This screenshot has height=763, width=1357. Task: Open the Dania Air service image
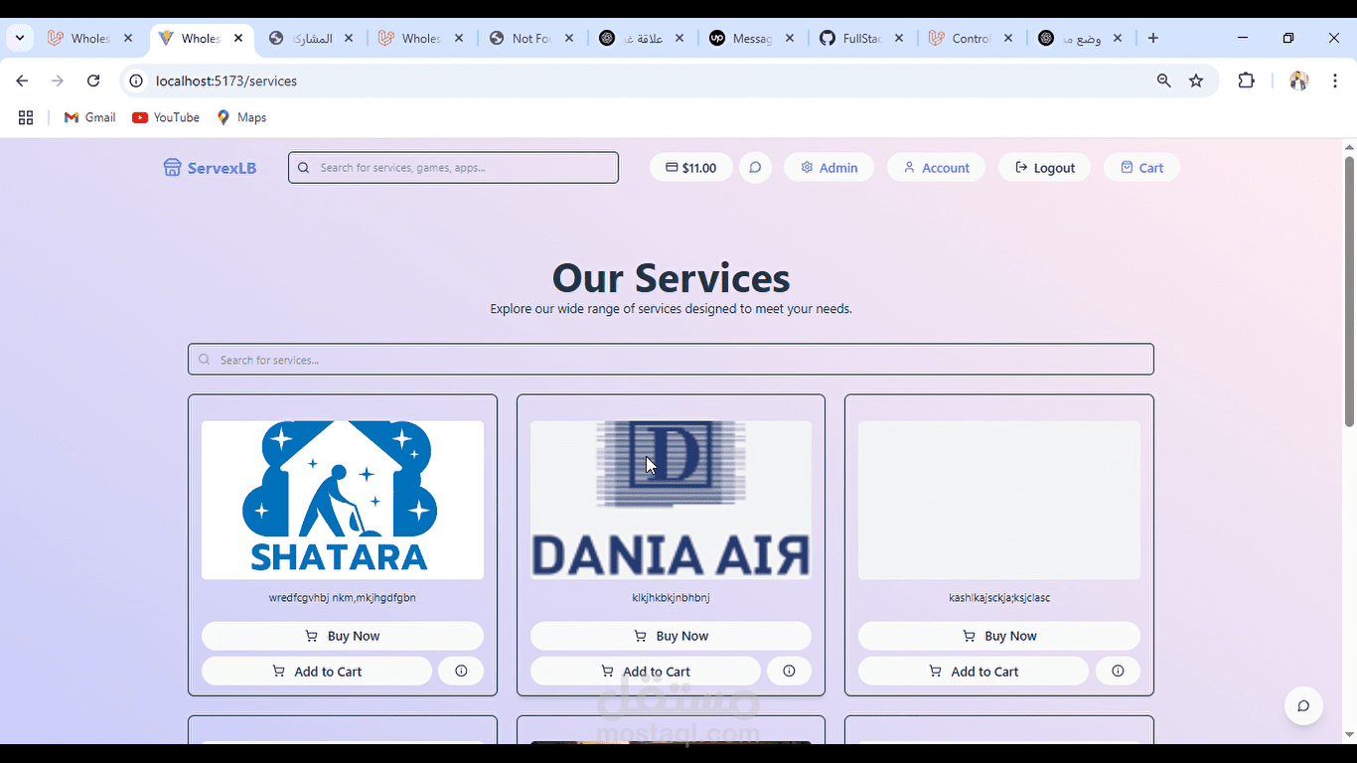click(x=671, y=500)
